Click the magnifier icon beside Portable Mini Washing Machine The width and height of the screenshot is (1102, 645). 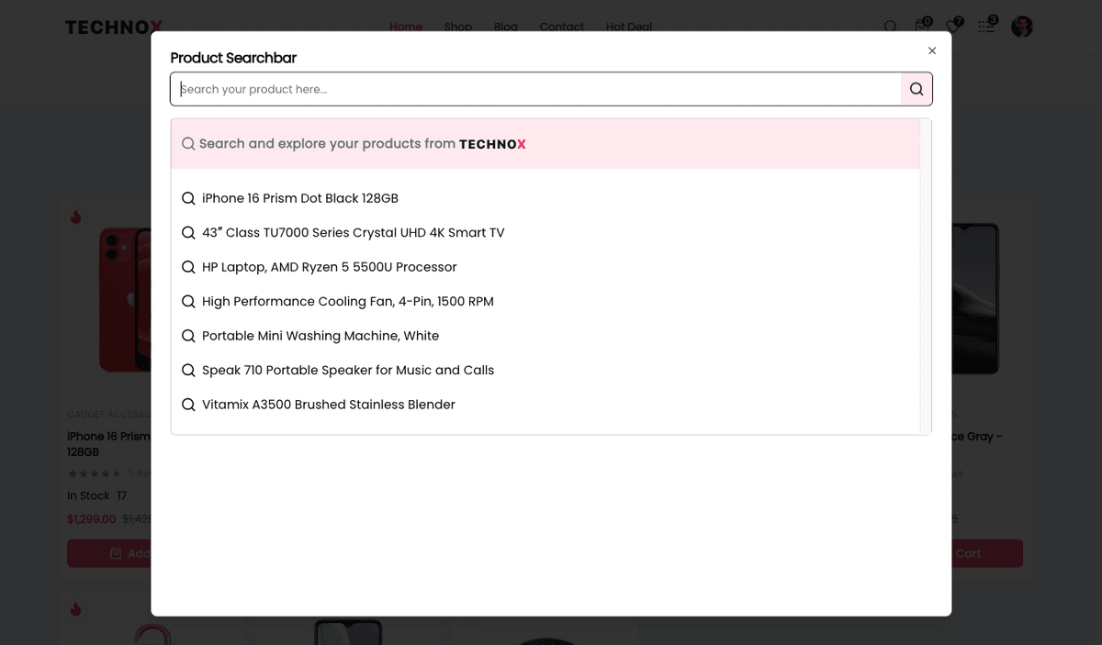188,336
